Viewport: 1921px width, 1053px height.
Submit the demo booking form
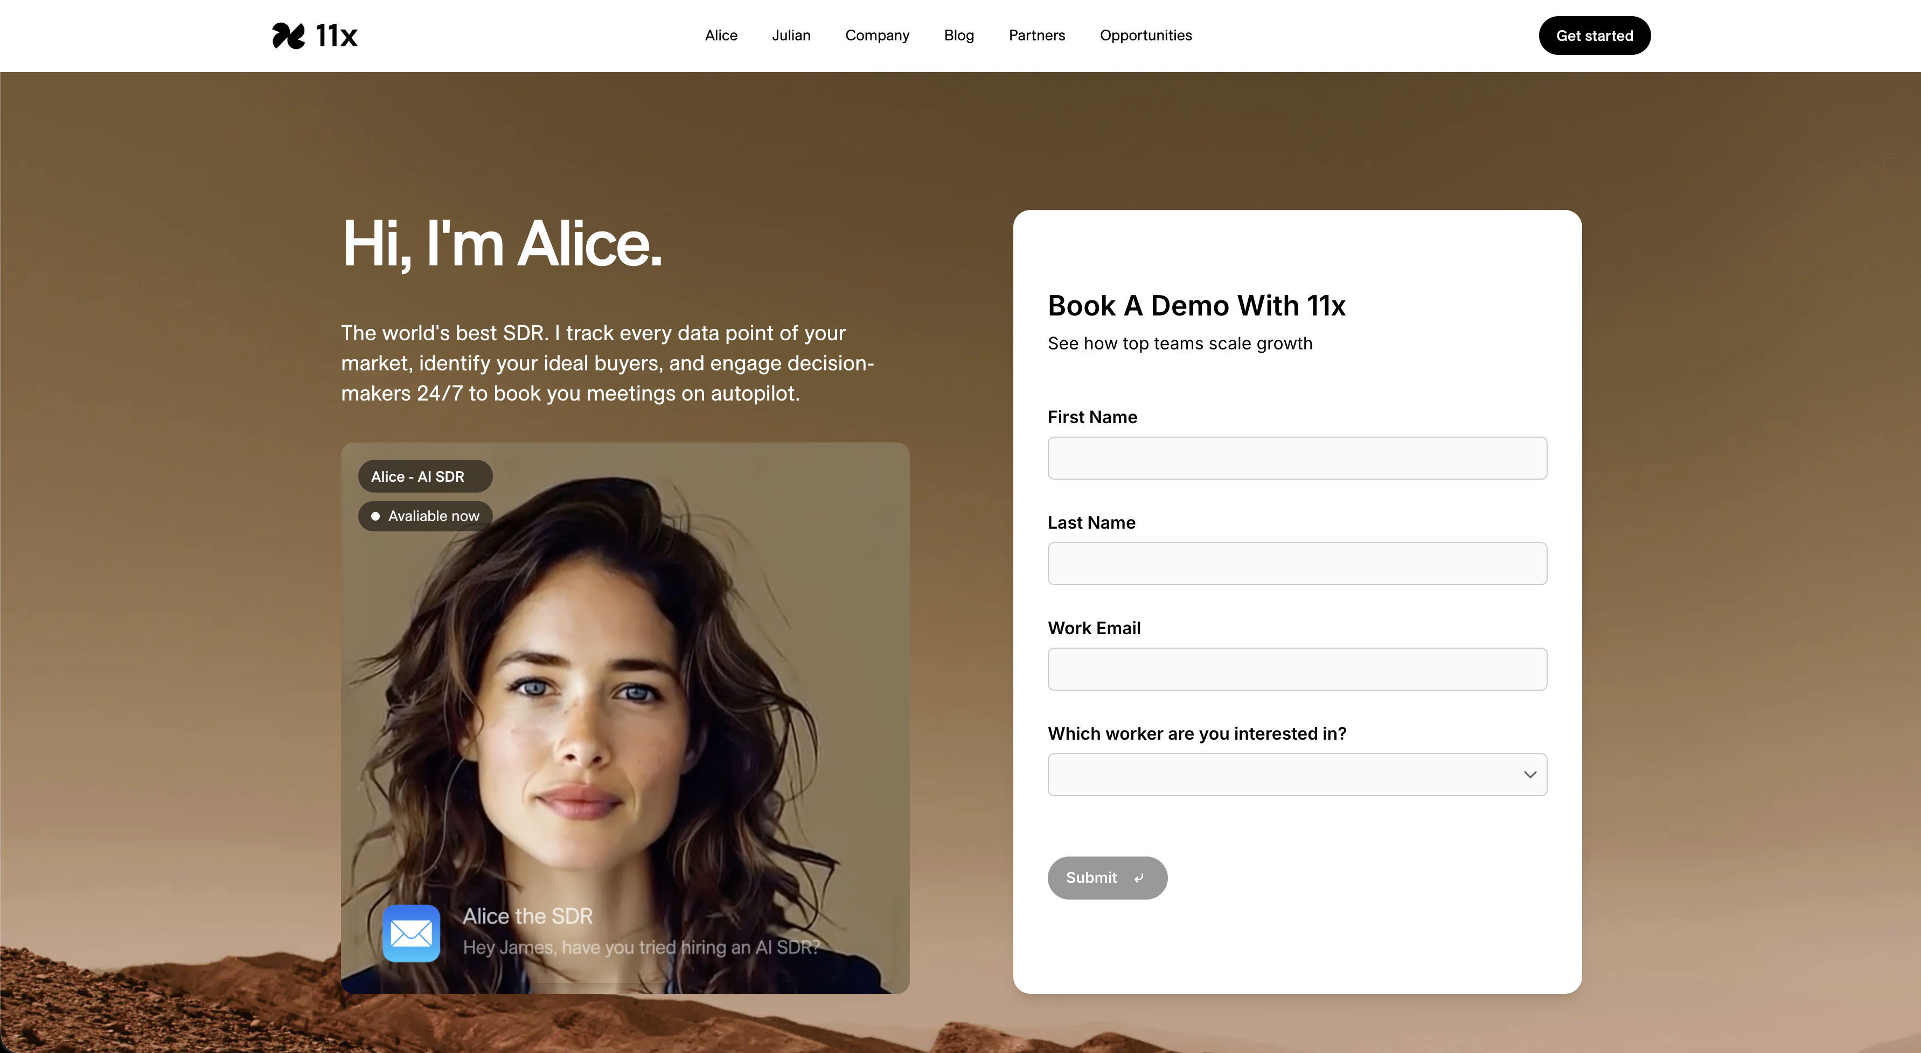[1108, 878]
